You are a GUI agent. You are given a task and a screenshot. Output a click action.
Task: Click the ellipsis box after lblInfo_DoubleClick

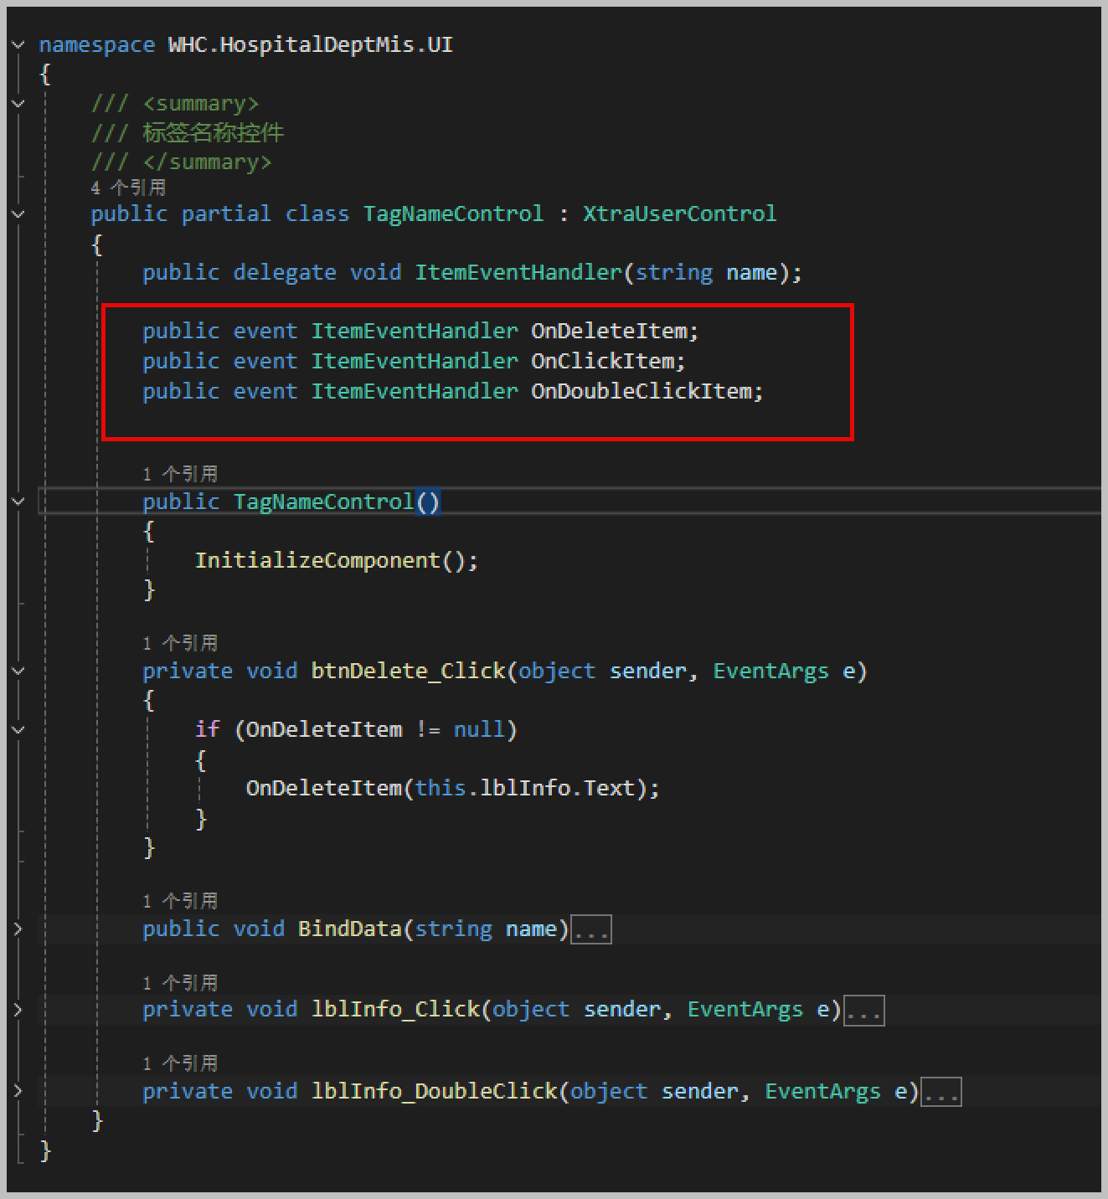tap(941, 1092)
